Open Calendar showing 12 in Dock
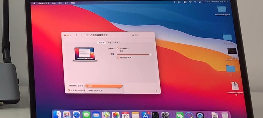Screen dimensions: 263x118 click(125, 115)
